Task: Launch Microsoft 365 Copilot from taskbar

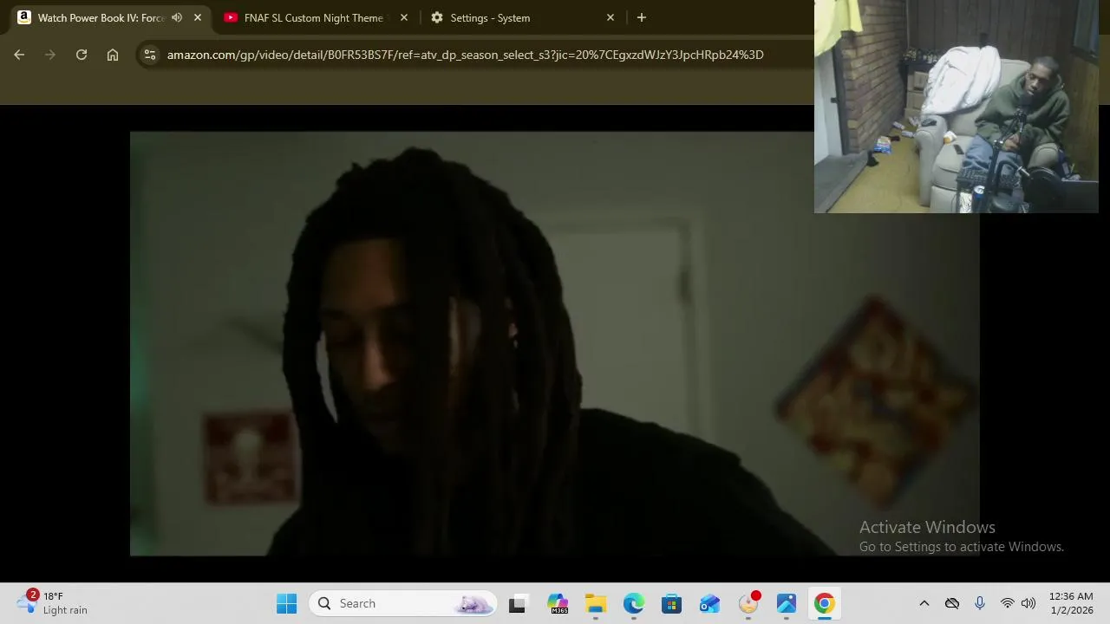Action: pyautogui.click(x=558, y=603)
